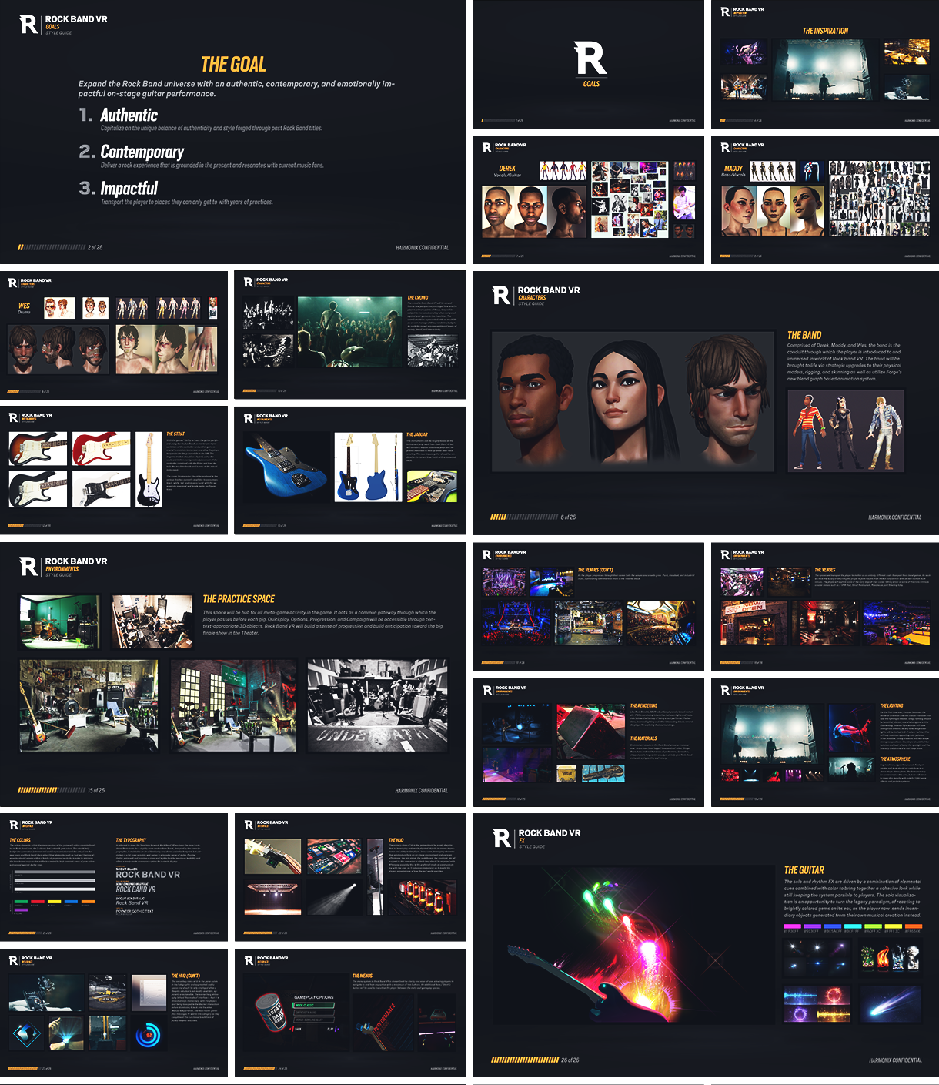
Task: Select the circular blue gauge HUD icon
Action: pyautogui.click(x=147, y=1036)
